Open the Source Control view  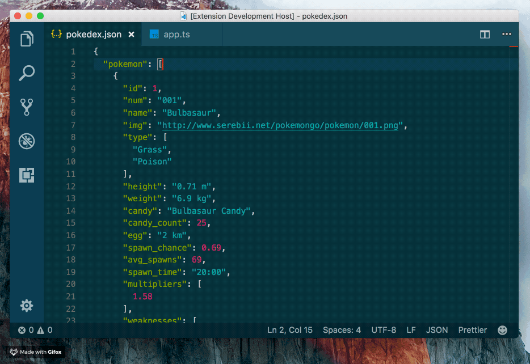27,107
